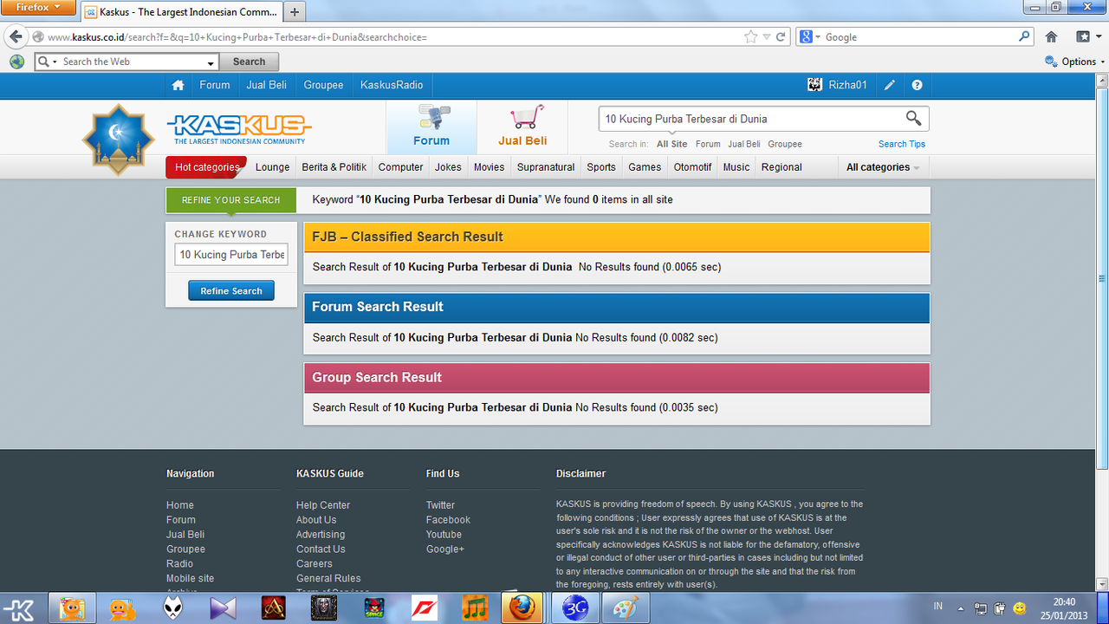Click the magnifier in Kaskus search box
The width and height of the screenshot is (1109, 624).
coord(913,118)
